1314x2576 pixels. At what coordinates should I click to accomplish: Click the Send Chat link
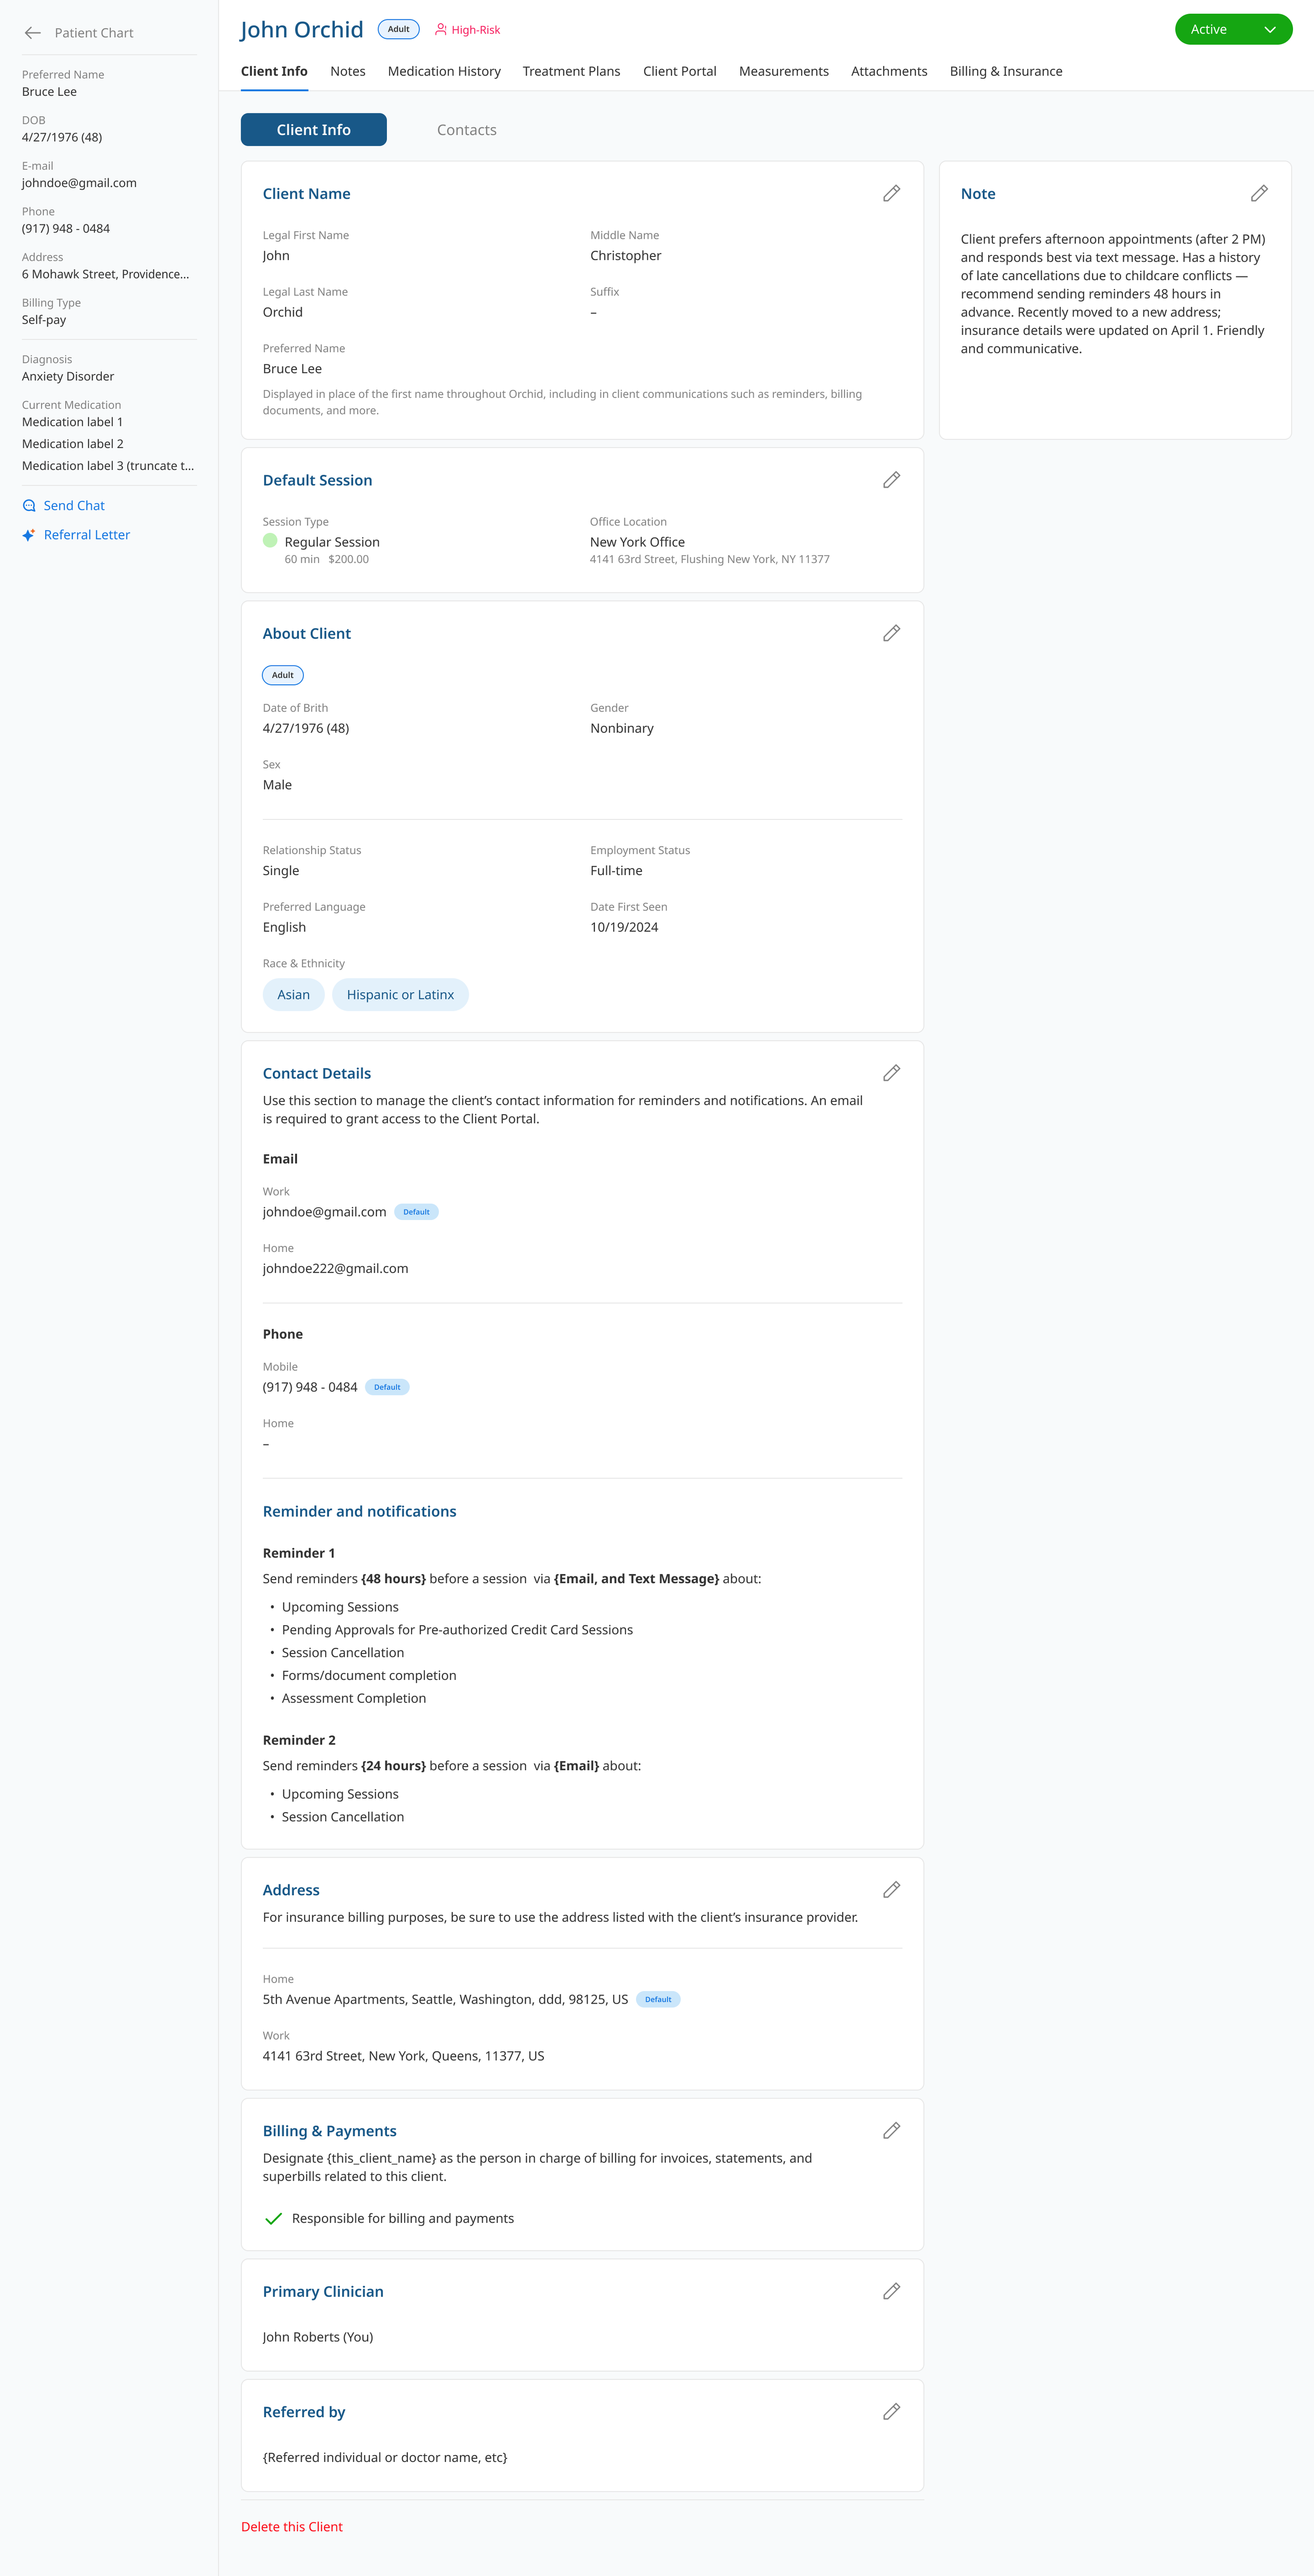74,505
